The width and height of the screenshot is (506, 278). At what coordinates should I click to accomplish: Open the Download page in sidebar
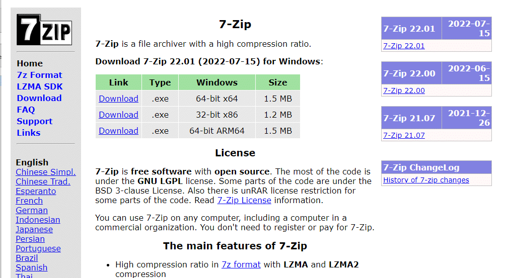pos(39,98)
